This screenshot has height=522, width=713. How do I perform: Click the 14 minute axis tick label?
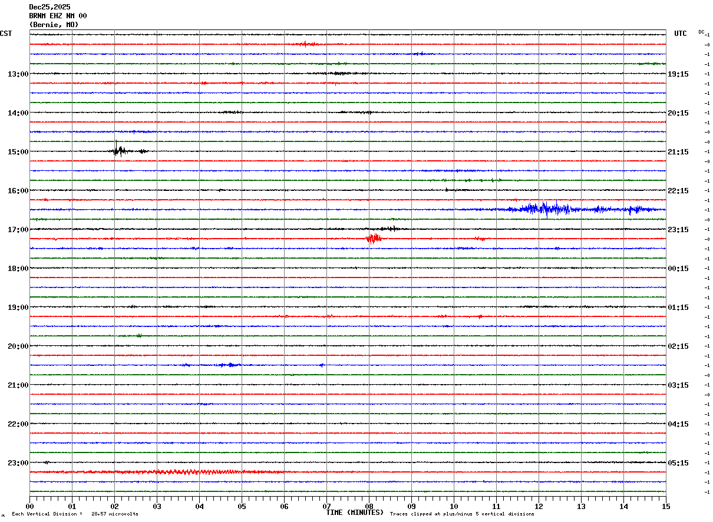click(623, 506)
